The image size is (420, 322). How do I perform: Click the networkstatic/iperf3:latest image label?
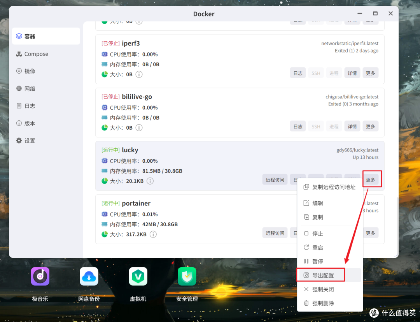coord(350,43)
